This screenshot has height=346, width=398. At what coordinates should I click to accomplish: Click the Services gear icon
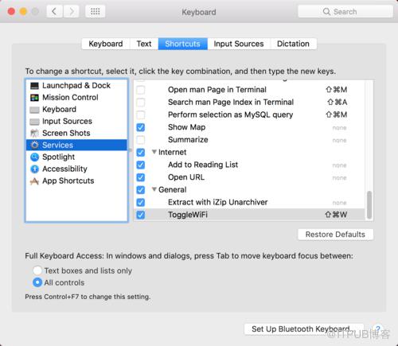tap(34, 145)
